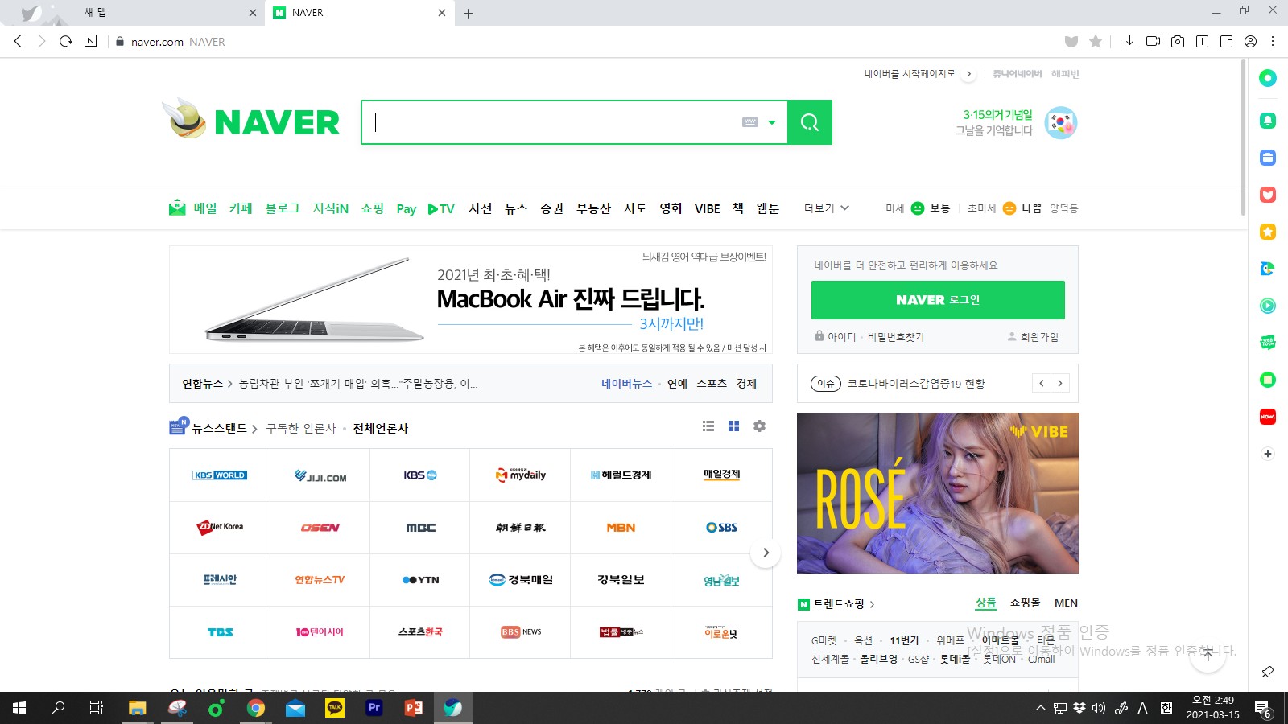Select the 전체언론사 tab in newsstand
Image resolution: width=1288 pixels, height=724 pixels.
coord(381,428)
